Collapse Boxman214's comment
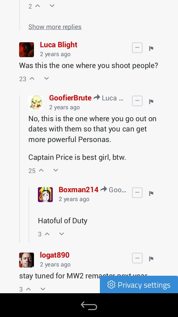This screenshot has width=178, height=317. 137,193
